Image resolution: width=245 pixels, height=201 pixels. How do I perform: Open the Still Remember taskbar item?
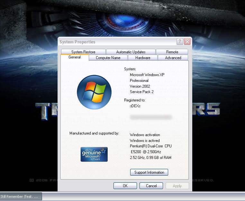(21, 197)
